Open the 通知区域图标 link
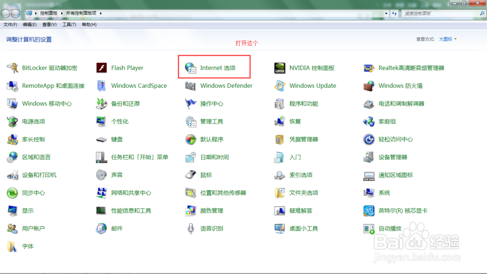Screen dimensions: 487x274 point(395,175)
